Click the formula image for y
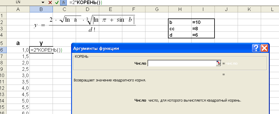This screenshot has height=114, width=279. 85,24
